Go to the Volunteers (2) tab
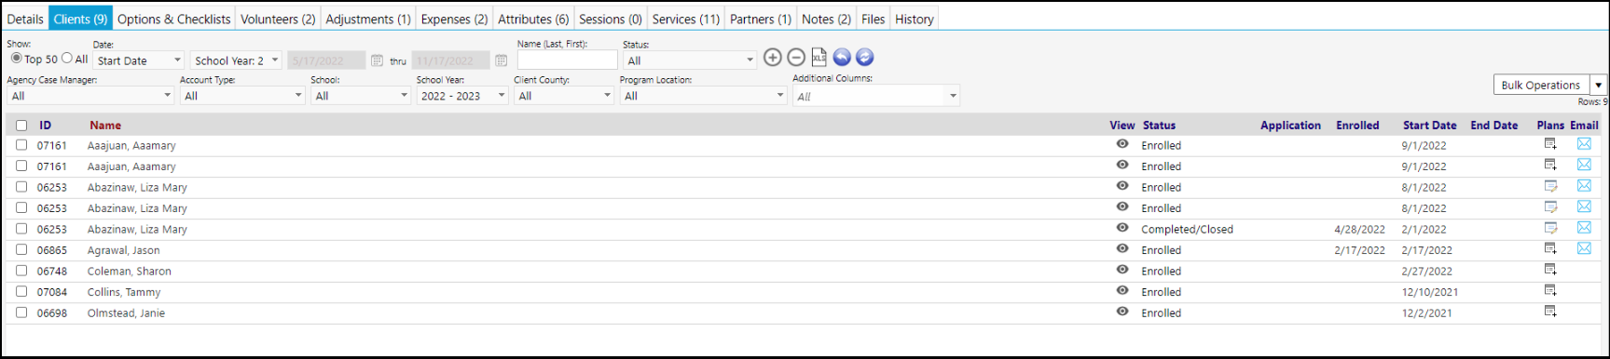This screenshot has width=1610, height=359. point(278,19)
